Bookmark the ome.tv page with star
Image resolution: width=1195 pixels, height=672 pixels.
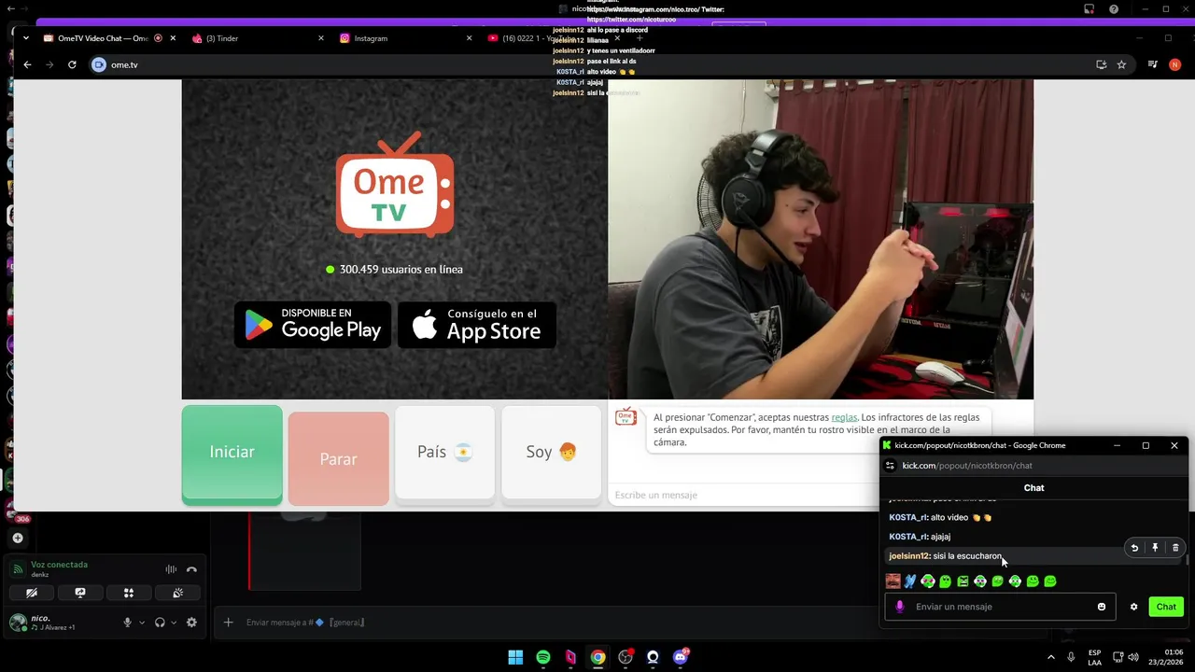tap(1121, 64)
